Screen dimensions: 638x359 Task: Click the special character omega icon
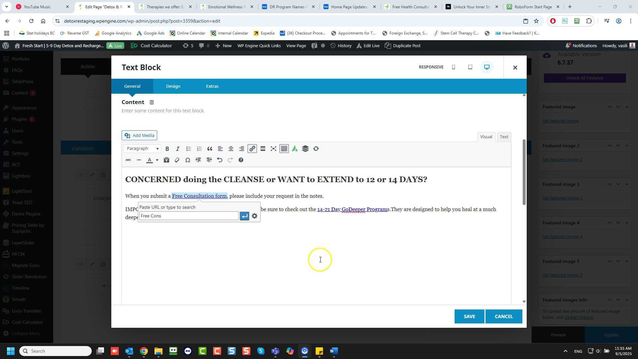(188, 160)
